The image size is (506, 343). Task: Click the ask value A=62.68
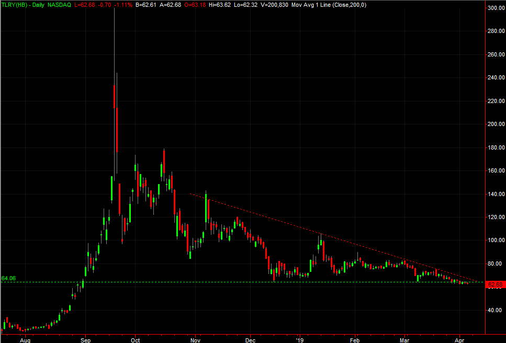171,5
